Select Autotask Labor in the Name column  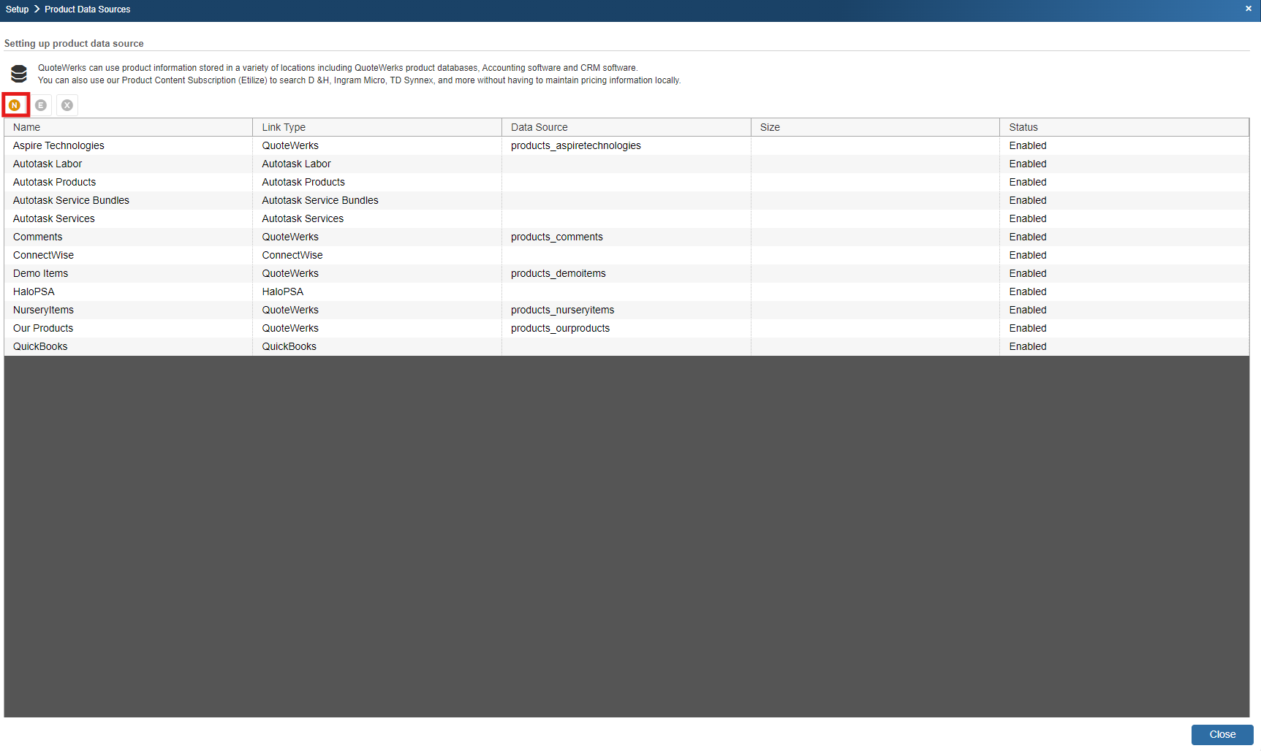click(x=48, y=164)
